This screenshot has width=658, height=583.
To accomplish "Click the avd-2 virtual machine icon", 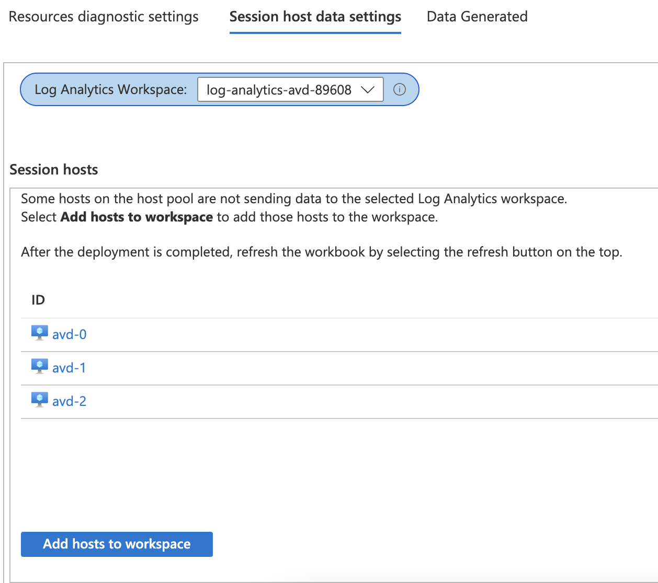I will point(39,400).
